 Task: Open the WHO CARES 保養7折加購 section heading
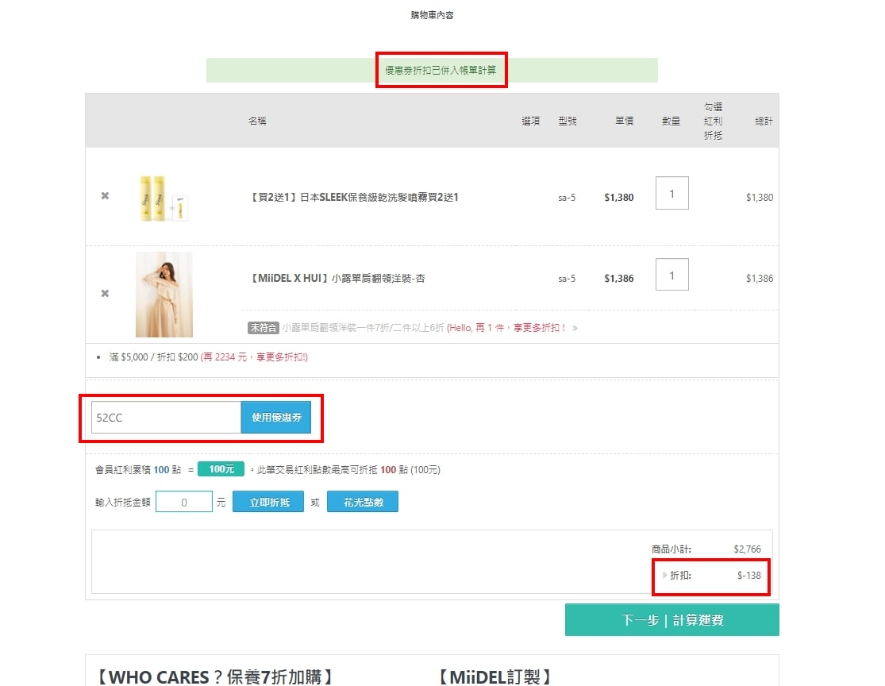tap(213, 676)
